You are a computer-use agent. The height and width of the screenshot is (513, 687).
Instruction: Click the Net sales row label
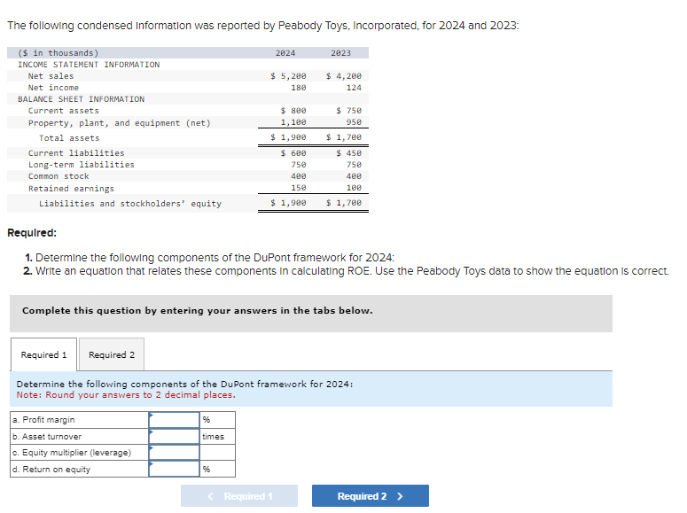tap(51, 76)
